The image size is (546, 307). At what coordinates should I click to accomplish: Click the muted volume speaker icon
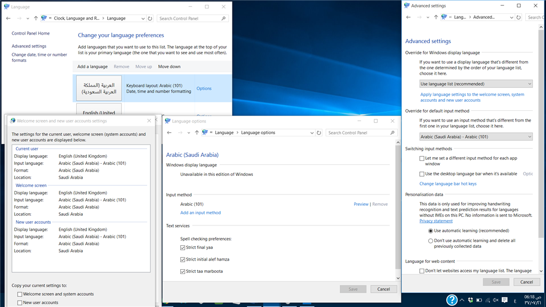496,300
